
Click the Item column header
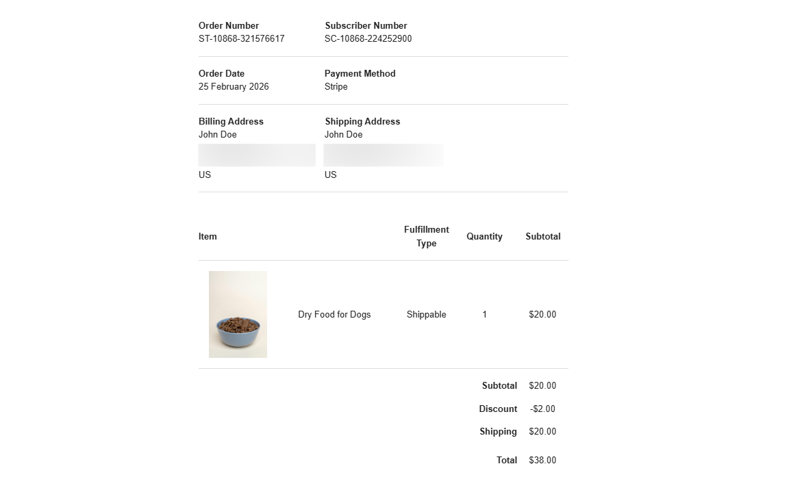(208, 236)
